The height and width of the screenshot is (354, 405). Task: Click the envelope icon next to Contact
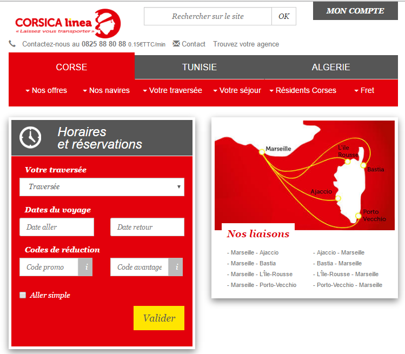tap(176, 43)
